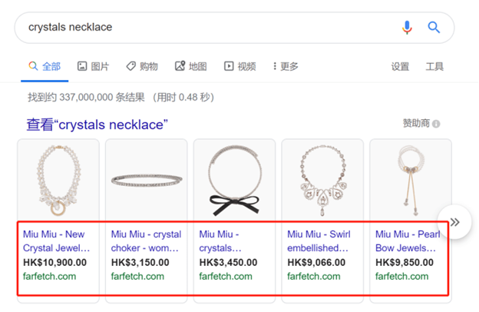
Task: Open Miu Miu crystal choker link
Action: pyautogui.click(x=146, y=241)
